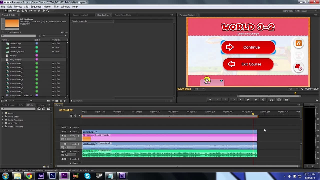Toggle Video 2 track visibility eye
320x180 pixels.
(62, 131)
